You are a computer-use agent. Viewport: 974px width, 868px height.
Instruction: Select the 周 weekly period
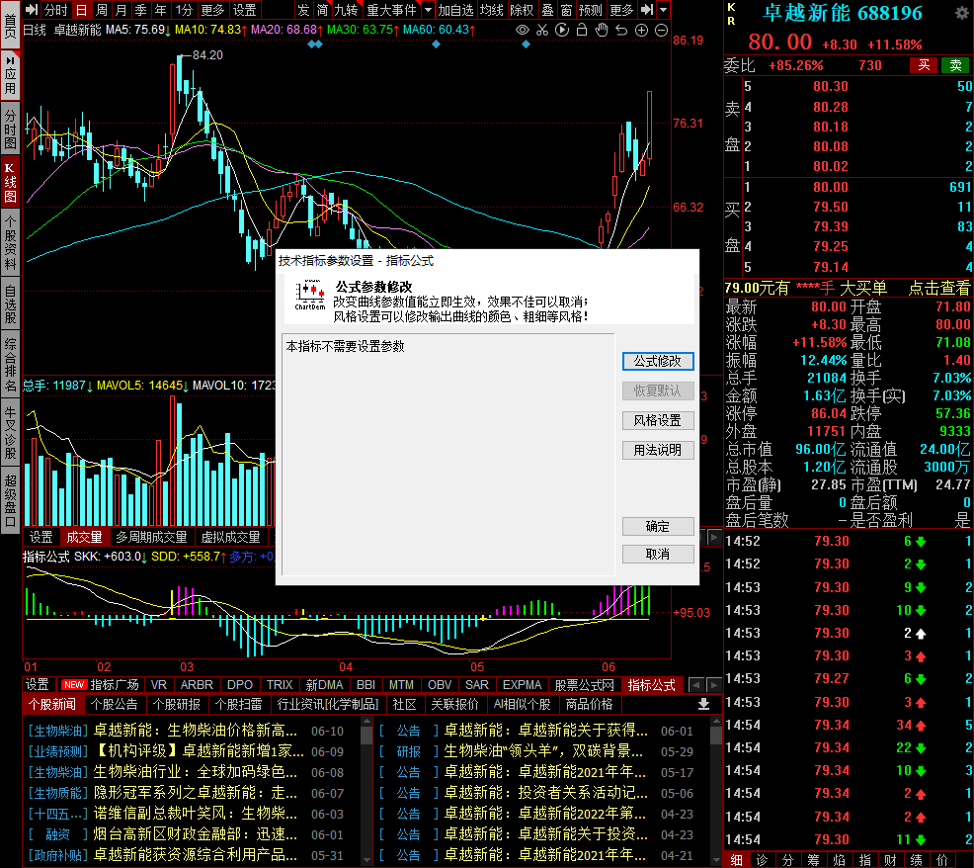[x=101, y=9]
